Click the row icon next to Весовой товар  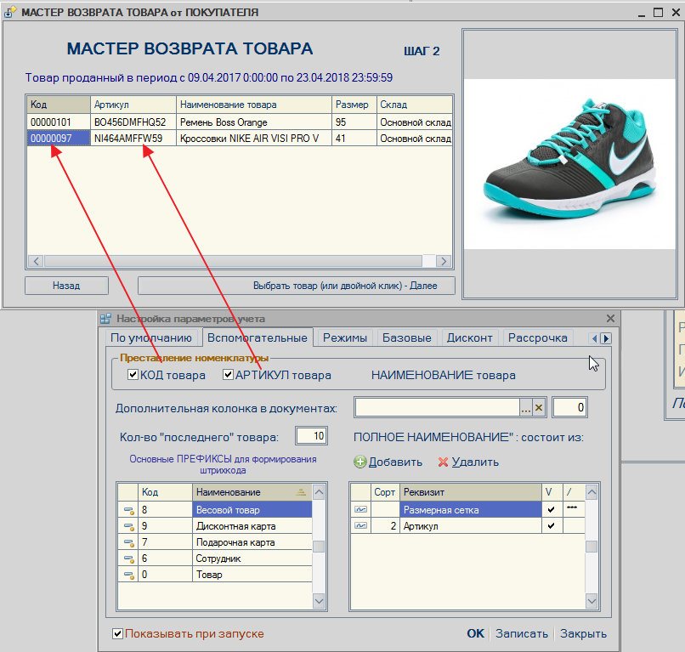pyautogui.click(x=128, y=510)
